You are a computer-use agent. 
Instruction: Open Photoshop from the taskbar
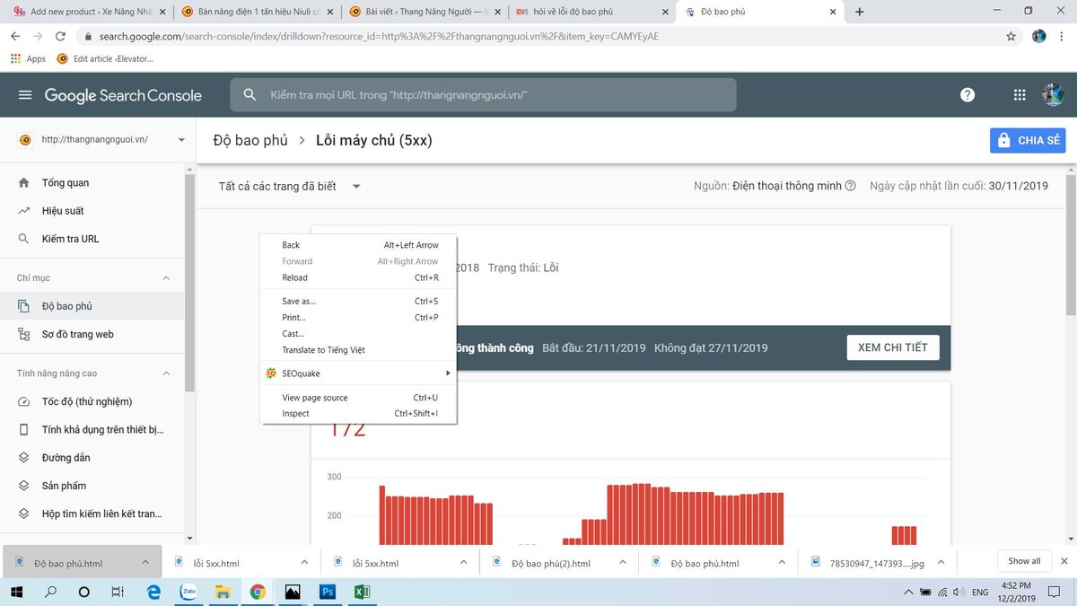tap(328, 593)
